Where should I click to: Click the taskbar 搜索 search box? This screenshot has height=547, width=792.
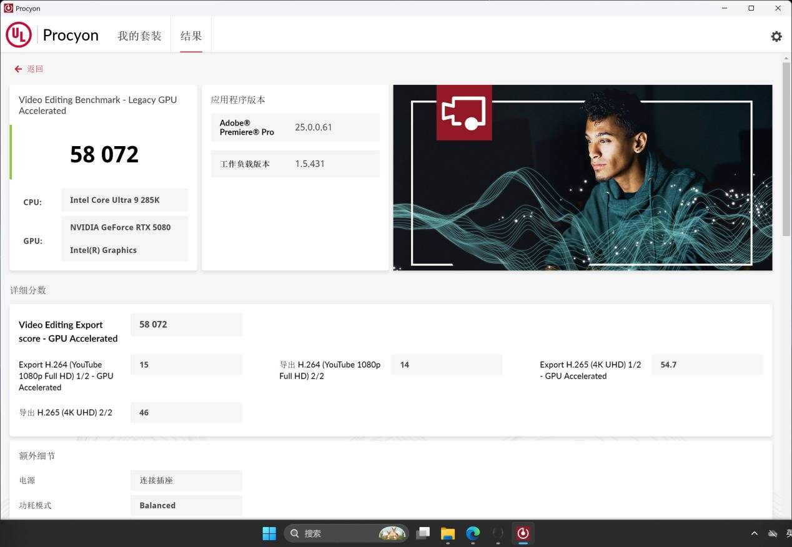[337, 533]
